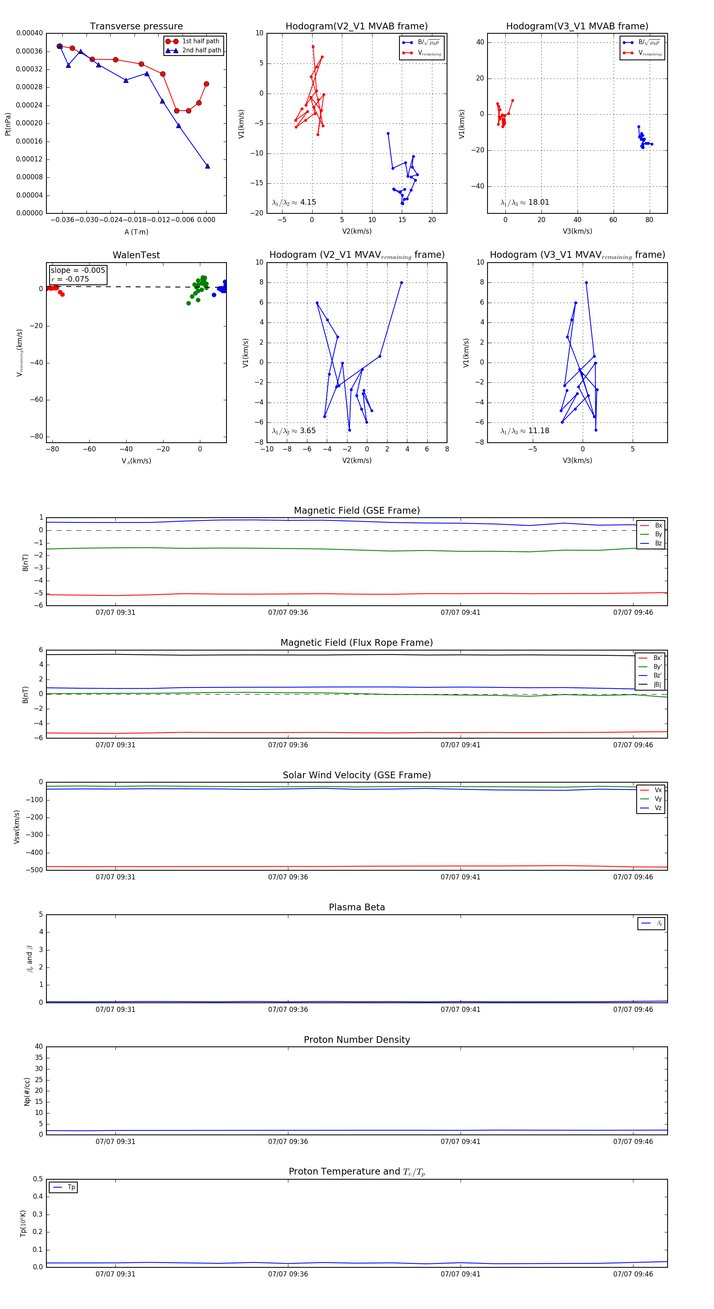Select the By' legend entry in Flux Rope panel
Viewport: 714px width, 1309px height.
[650, 667]
